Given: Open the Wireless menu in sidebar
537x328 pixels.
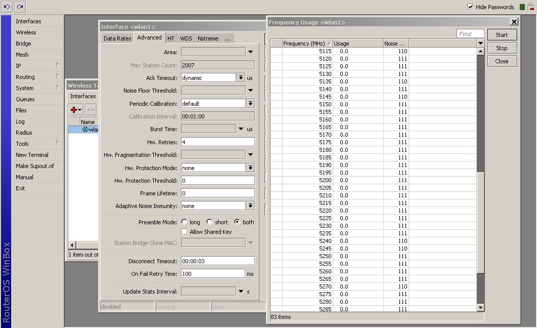Looking at the screenshot, I should click(x=26, y=32).
